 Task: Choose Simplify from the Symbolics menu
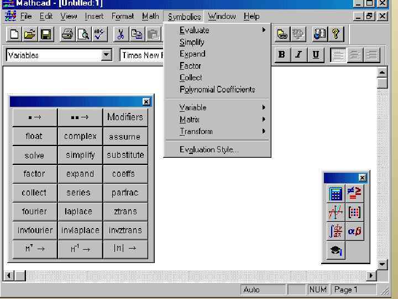point(218,42)
